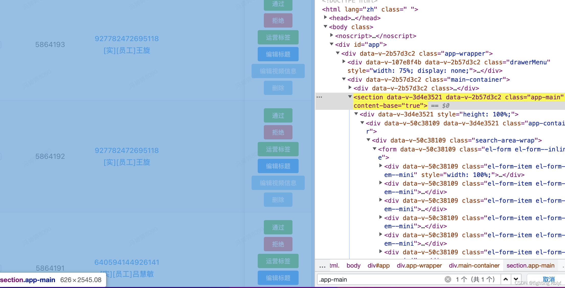
Task: Select the html lang="zh" line
Action: coord(370,9)
